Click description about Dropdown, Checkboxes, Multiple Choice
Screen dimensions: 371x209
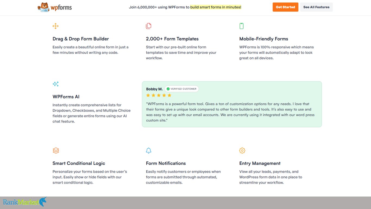click(92, 113)
